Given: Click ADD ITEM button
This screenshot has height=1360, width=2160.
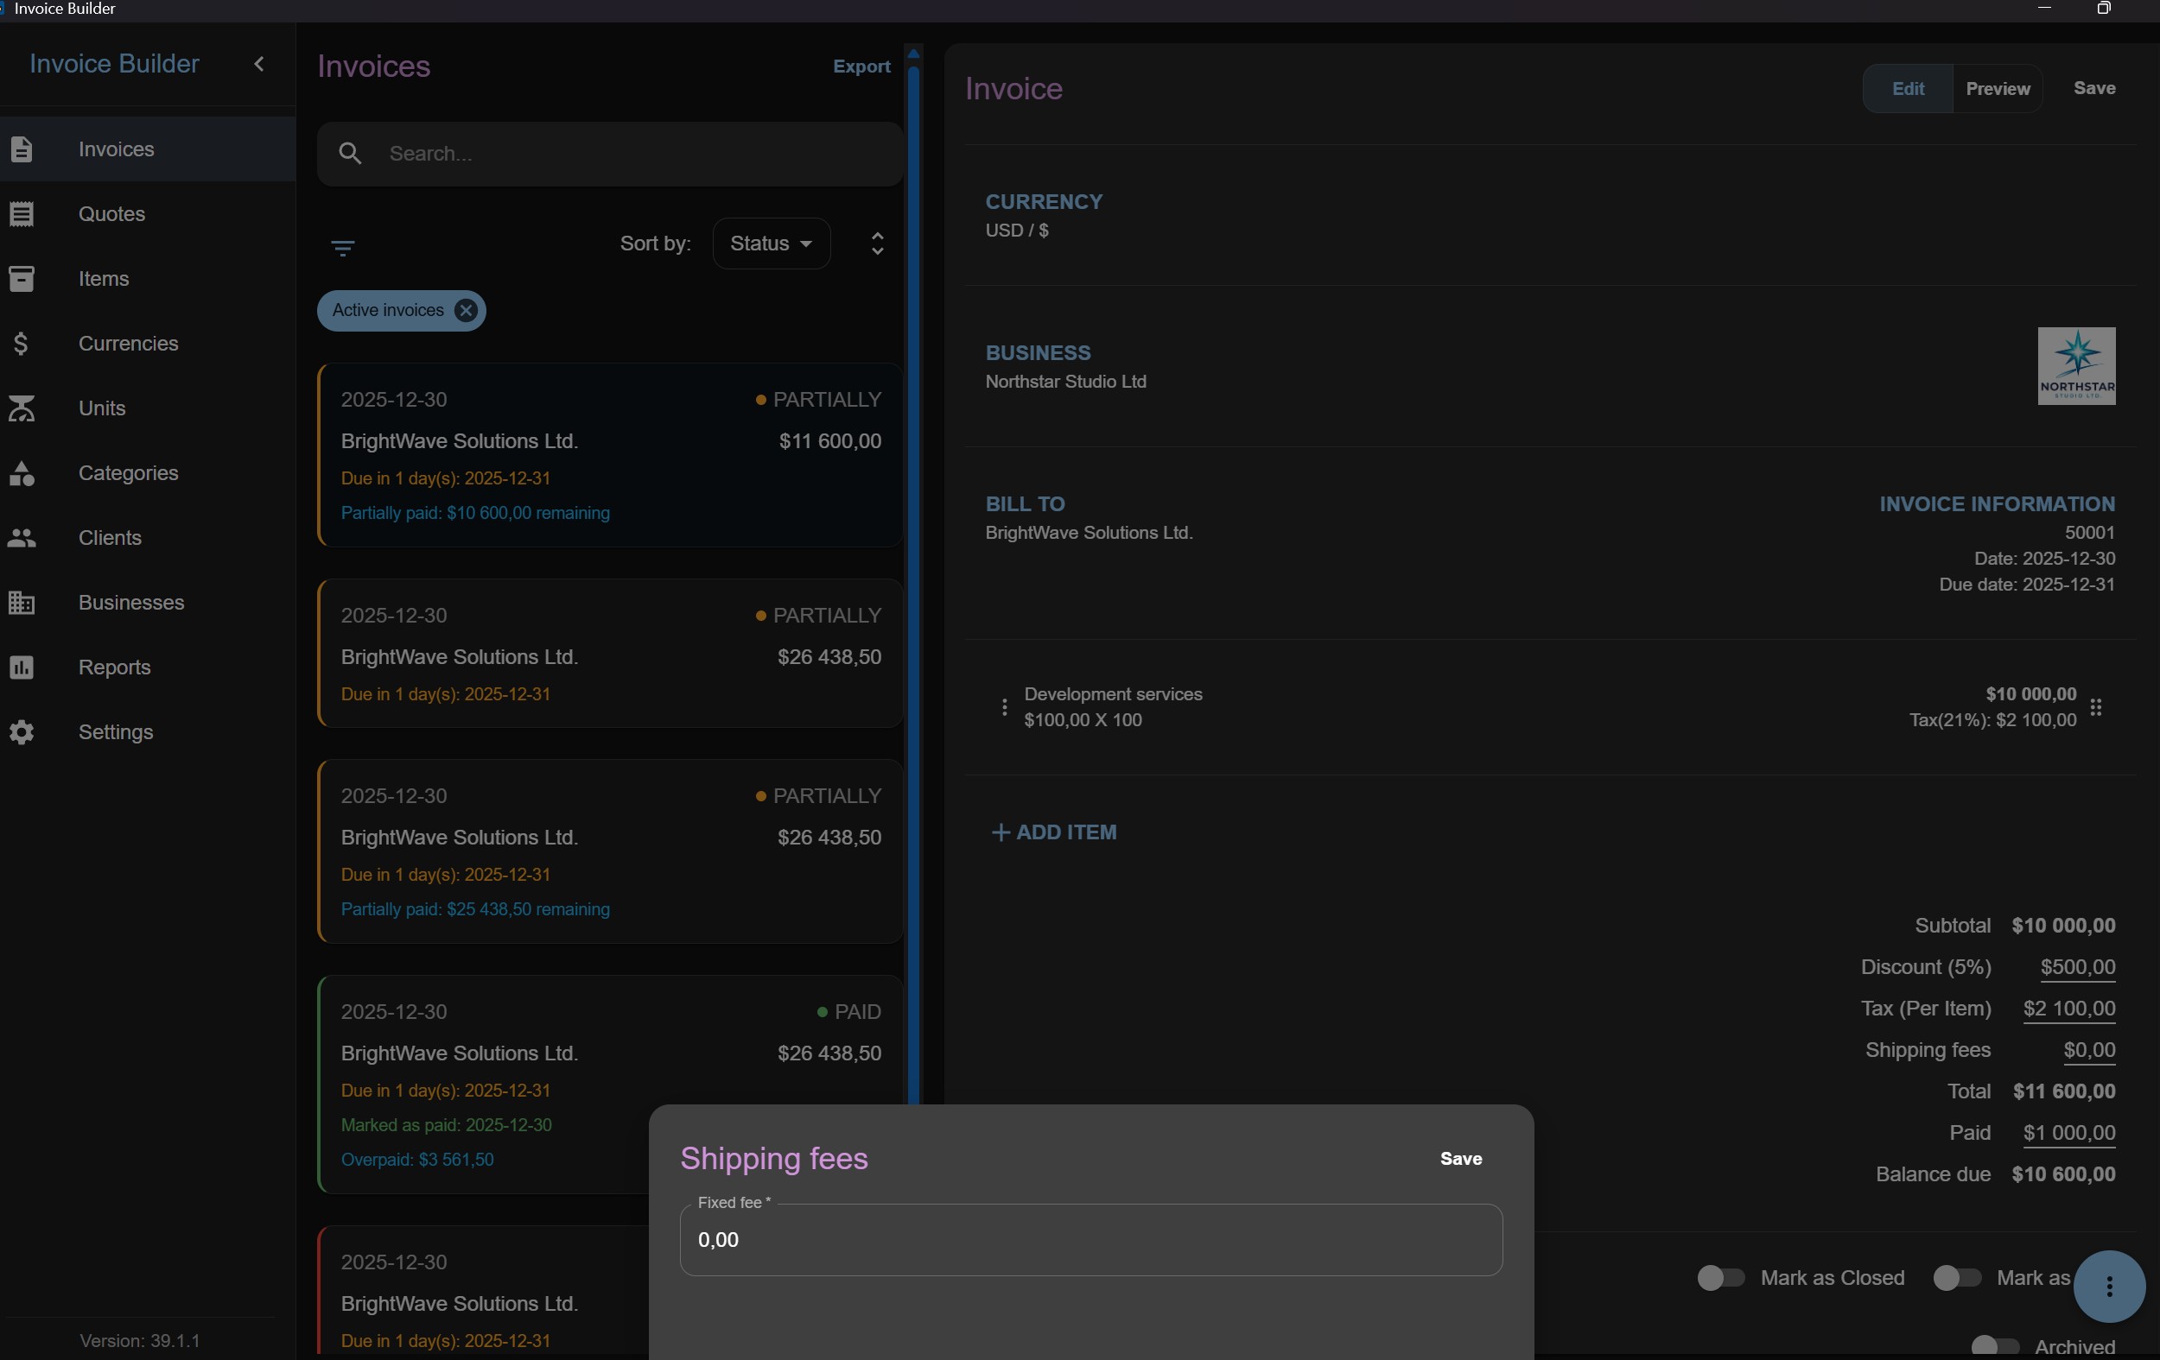Looking at the screenshot, I should click(x=1053, y=832).
